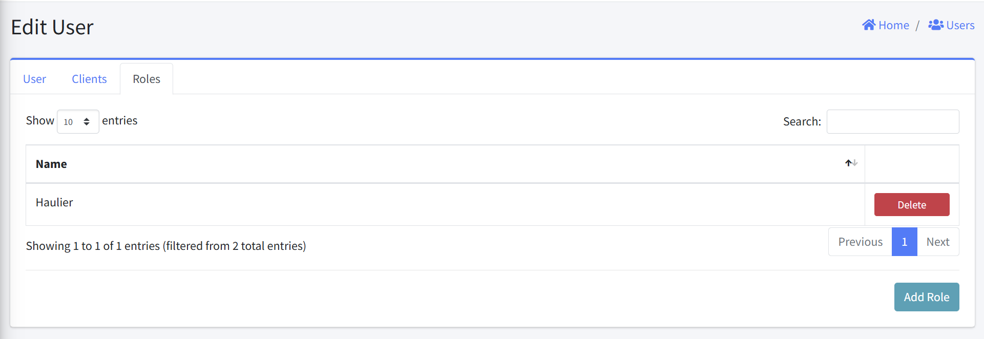Open the Show entries count dropdown
Screen dimensions: 984x339
coord(78,121)
